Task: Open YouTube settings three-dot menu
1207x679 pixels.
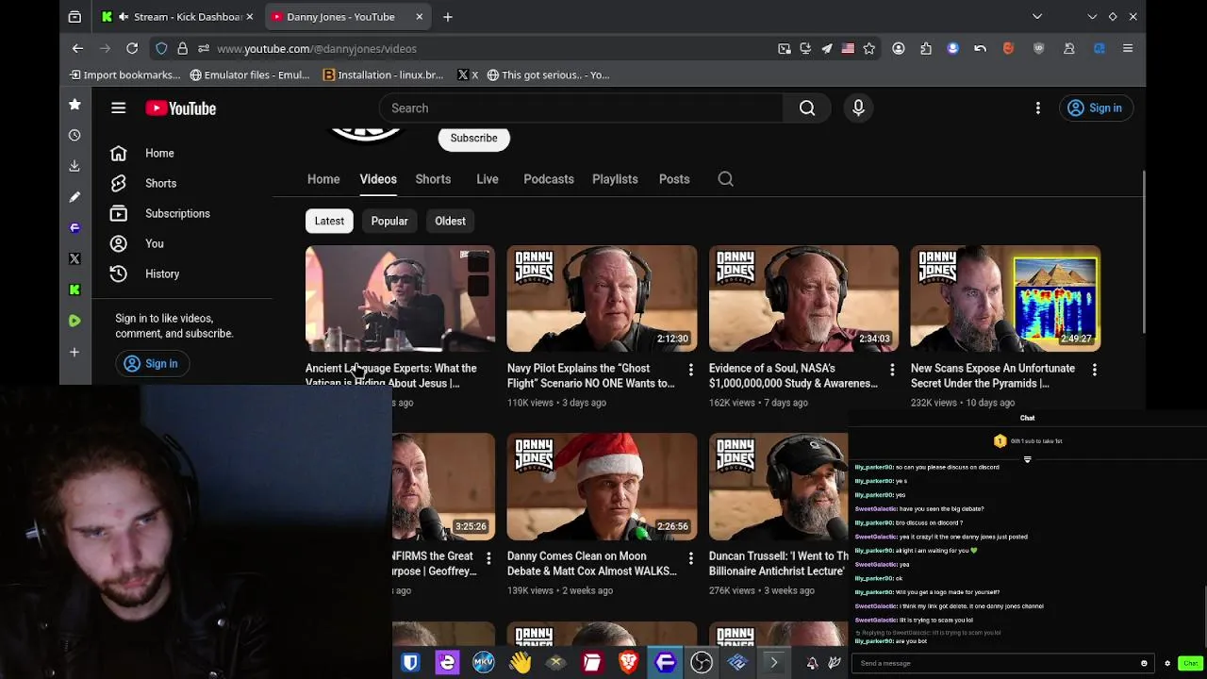Action: (x=1038, y=108)
